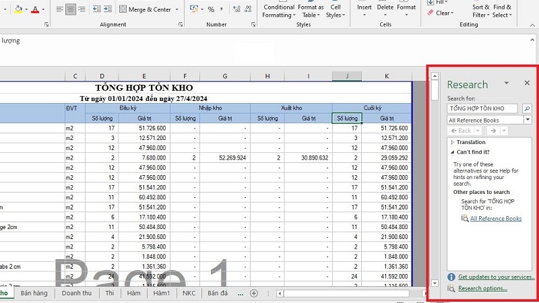Viewport: 539px width, 303px height.
Task: Switch to Bán đá sheet tab
Action: (x=217, y=293)
